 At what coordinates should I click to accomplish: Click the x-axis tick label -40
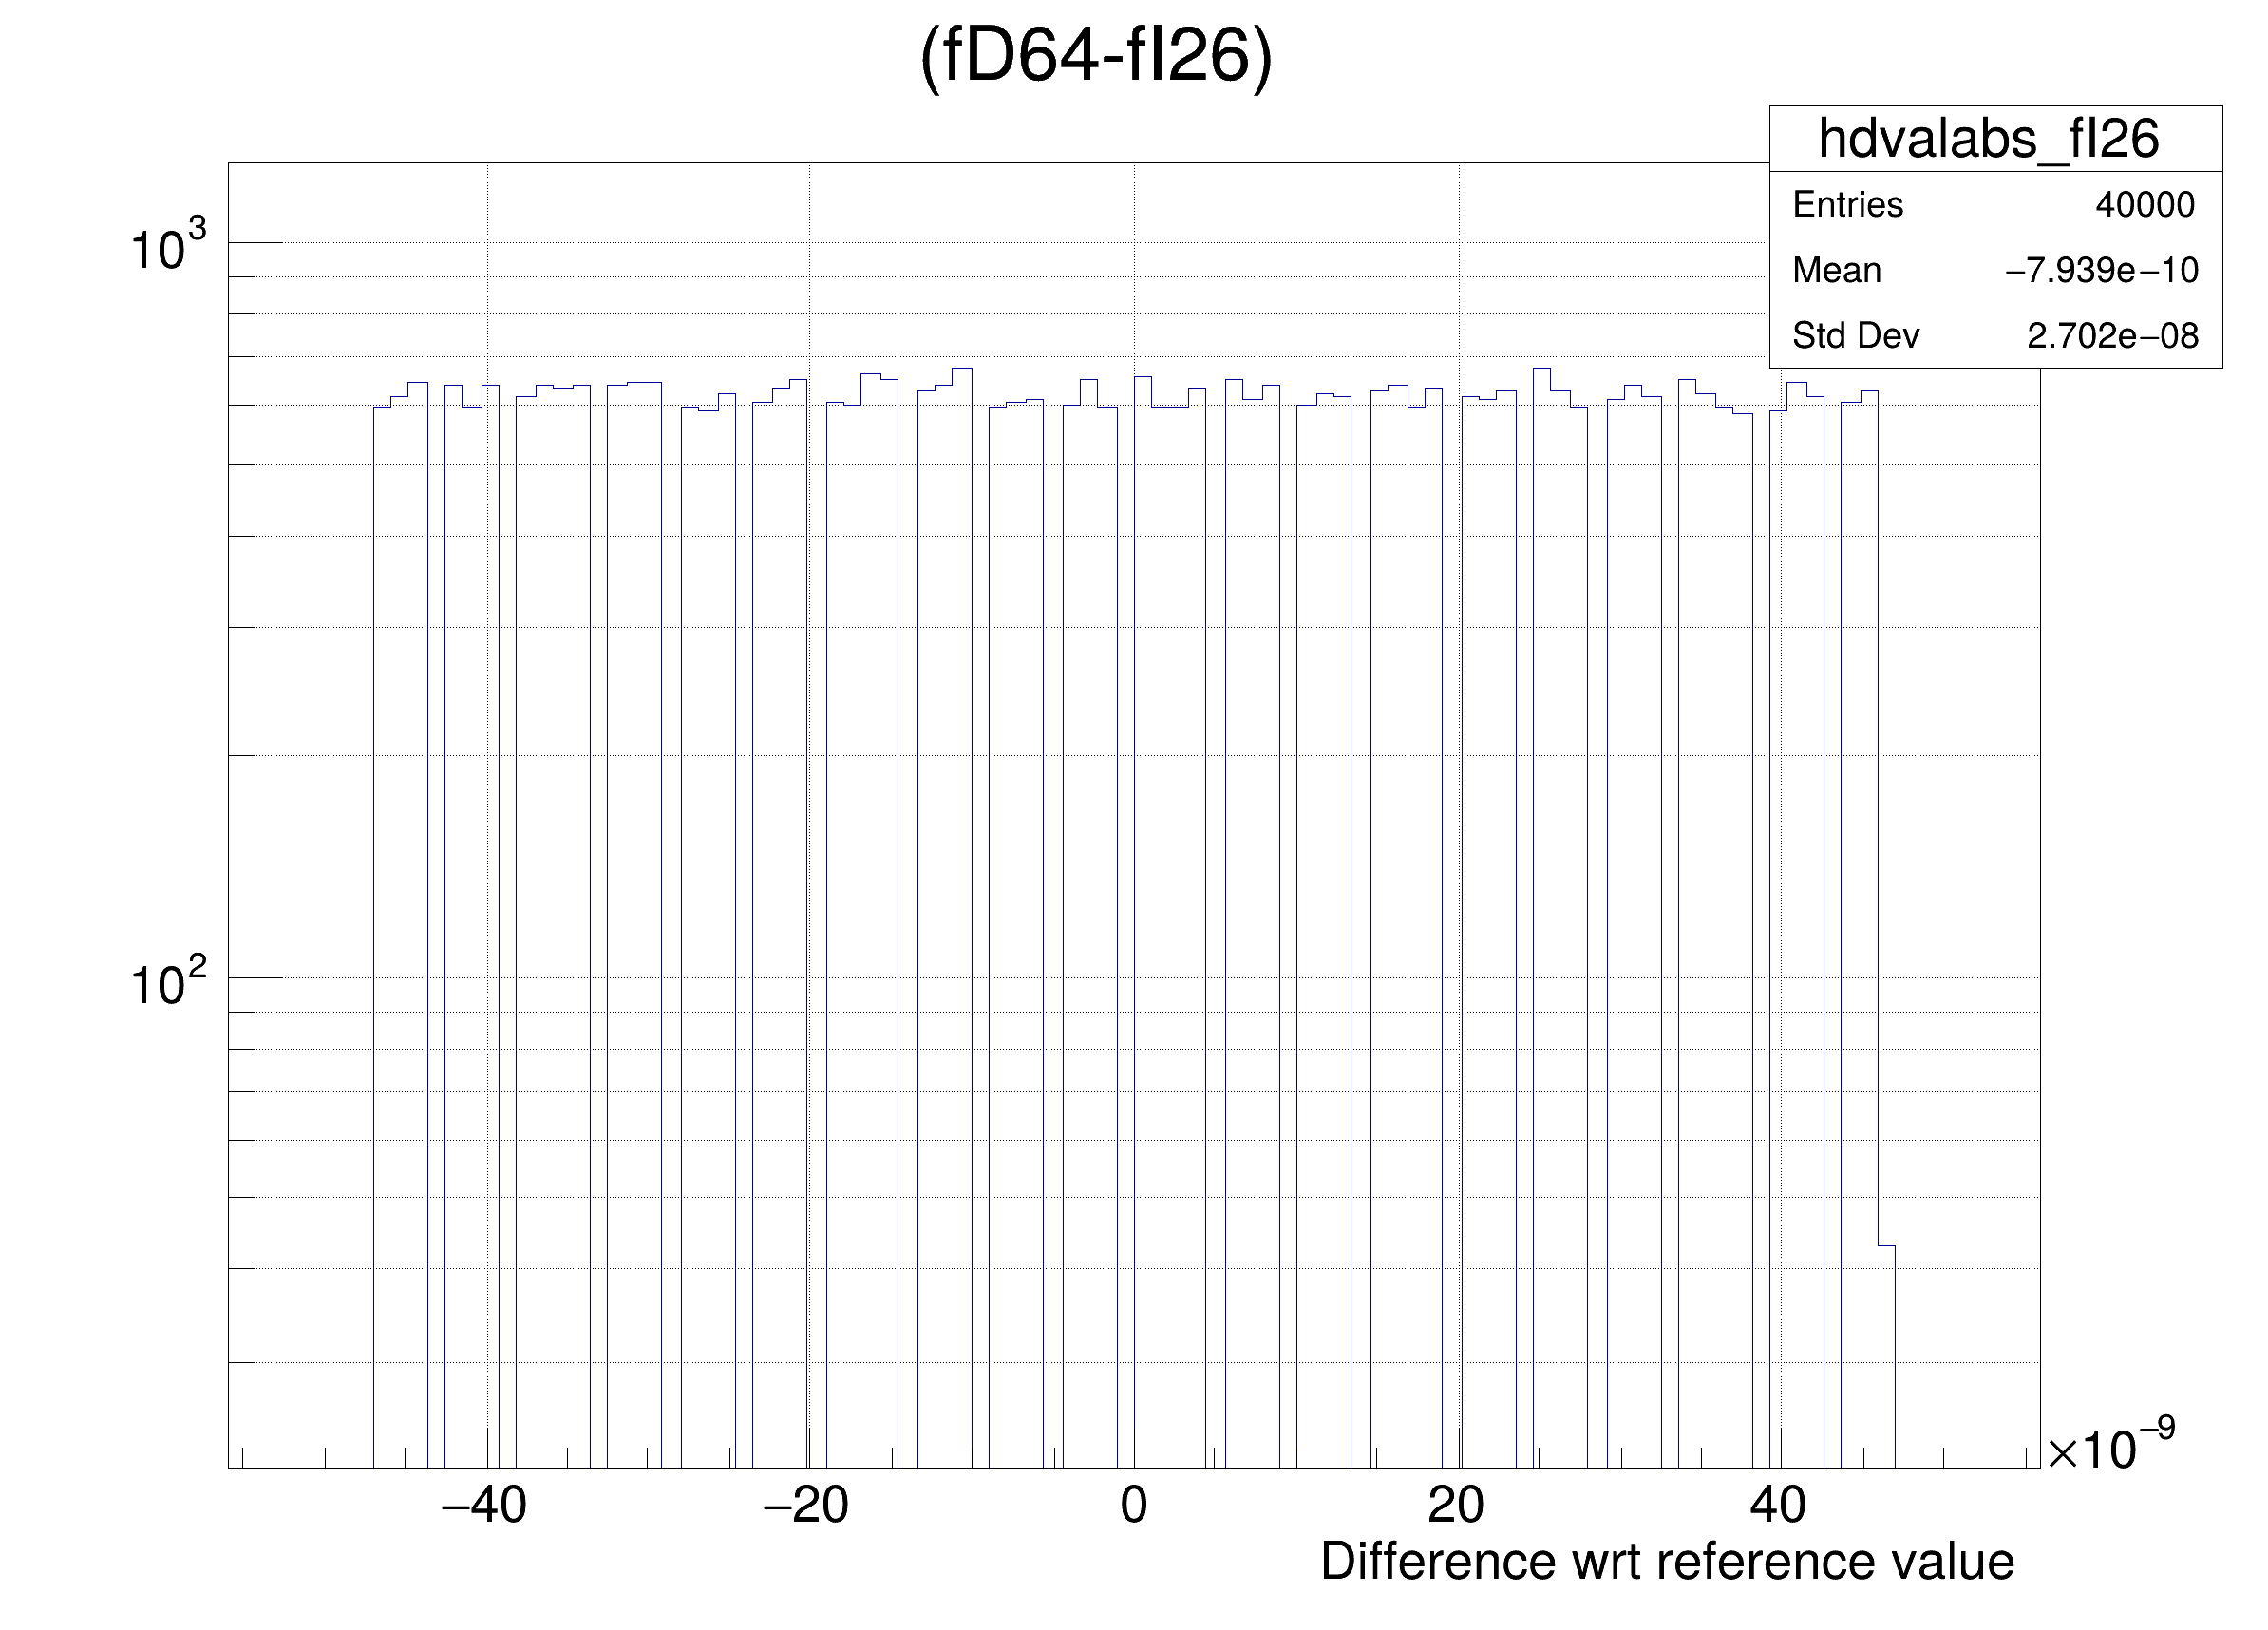click(x=484, y=1506)
